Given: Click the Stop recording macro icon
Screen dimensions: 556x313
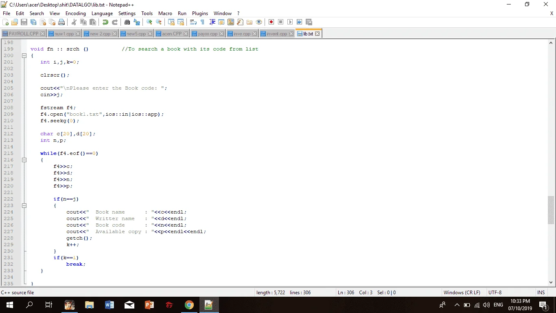Looking at the screenshot, I should 281,22.
